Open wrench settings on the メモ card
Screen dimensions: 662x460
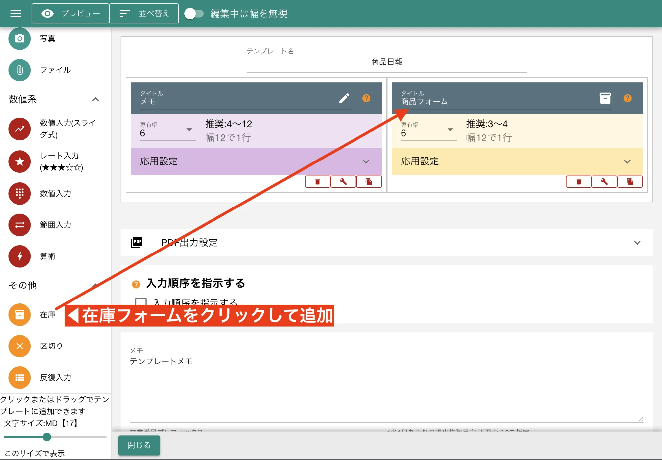point(343,181)
